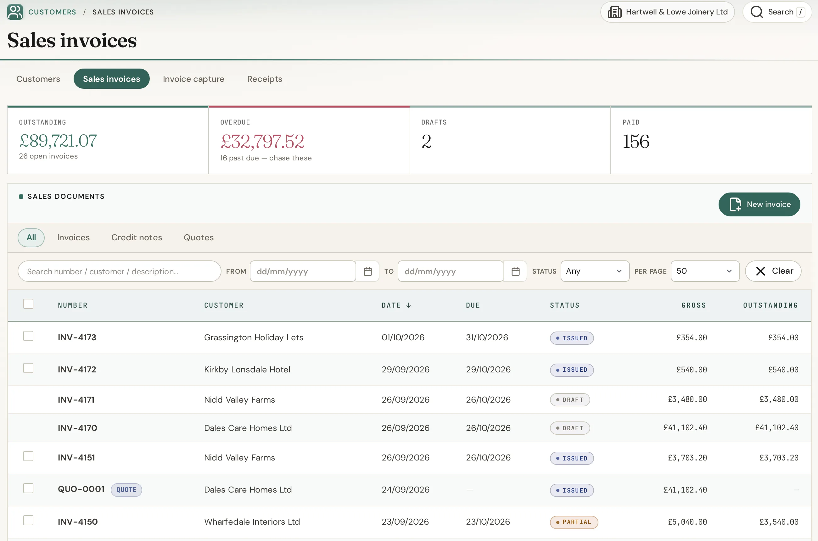
Task: Open the FROM date calendar picker
Action: (367, 271)
